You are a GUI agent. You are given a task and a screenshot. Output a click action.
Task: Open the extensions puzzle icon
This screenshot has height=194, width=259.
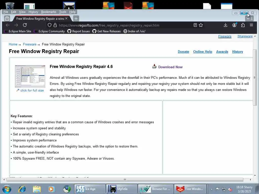(x=243, y=25)
